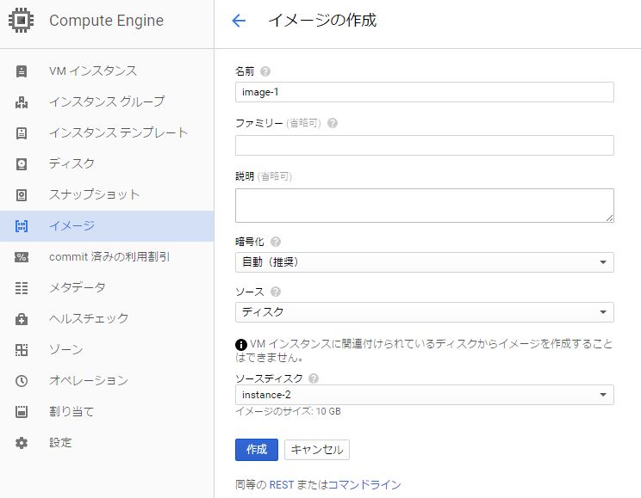
Task: Click the メタデータ list icon
Action: 22,288
